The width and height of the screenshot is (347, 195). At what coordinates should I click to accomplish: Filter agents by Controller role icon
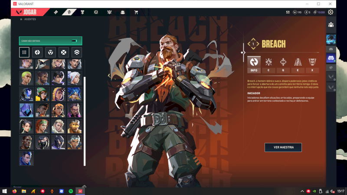[77, 52]
